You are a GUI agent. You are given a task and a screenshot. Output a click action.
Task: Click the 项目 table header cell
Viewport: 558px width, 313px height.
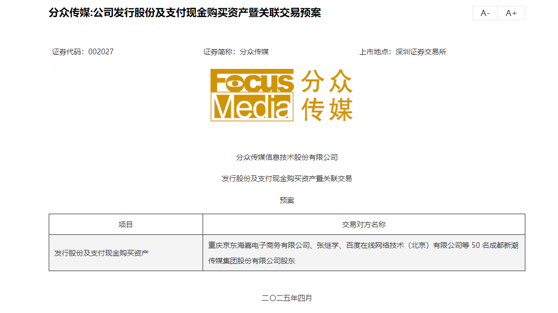[x=126, y=225]
